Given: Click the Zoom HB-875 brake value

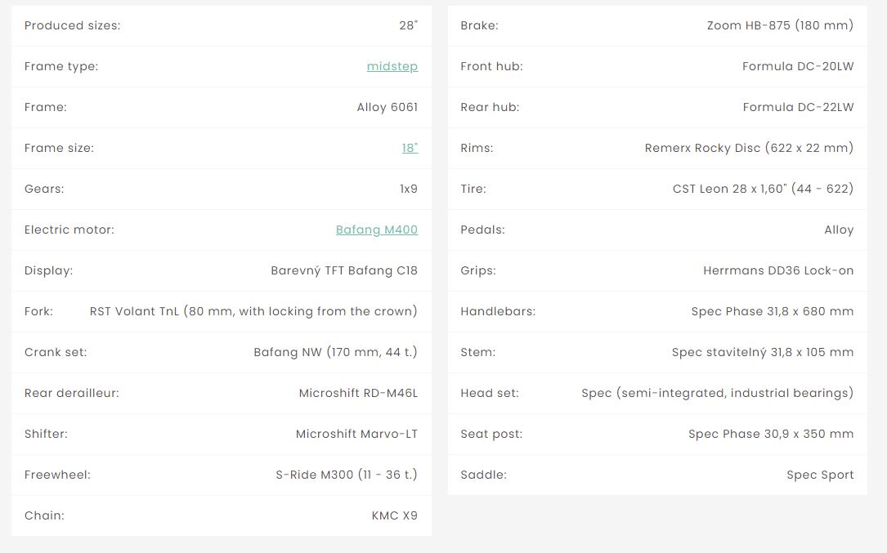Looking at the screenshot, I should point(780,25).
